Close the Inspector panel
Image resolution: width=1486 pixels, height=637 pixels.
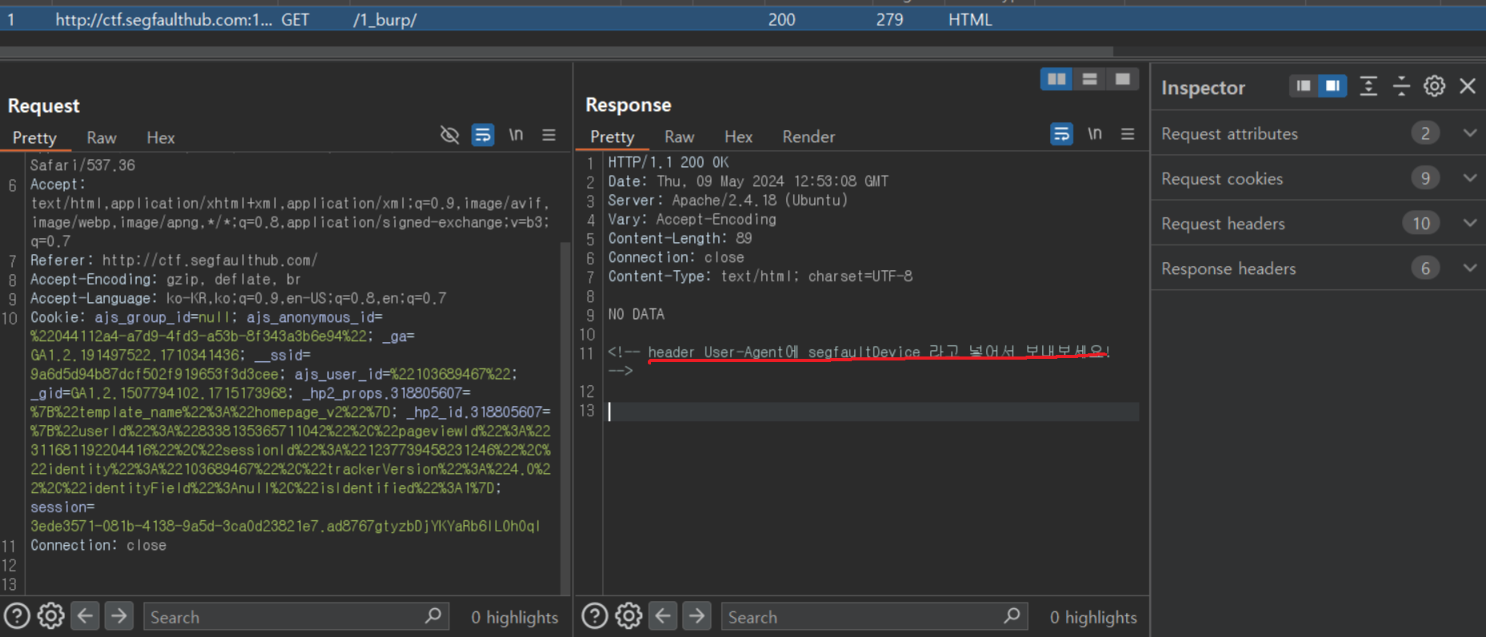pyautogui.click(x=1468, y=86)
